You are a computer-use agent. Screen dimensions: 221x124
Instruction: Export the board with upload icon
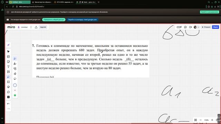[x=36, y=27]
